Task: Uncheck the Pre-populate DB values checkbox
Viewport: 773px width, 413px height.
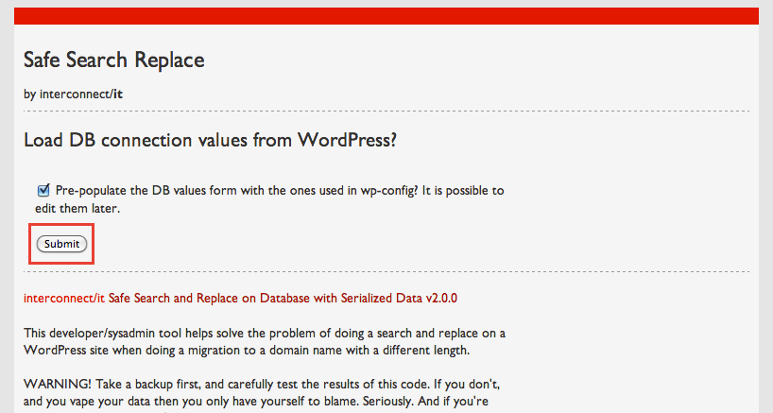Action: click(x=43, y=190)
